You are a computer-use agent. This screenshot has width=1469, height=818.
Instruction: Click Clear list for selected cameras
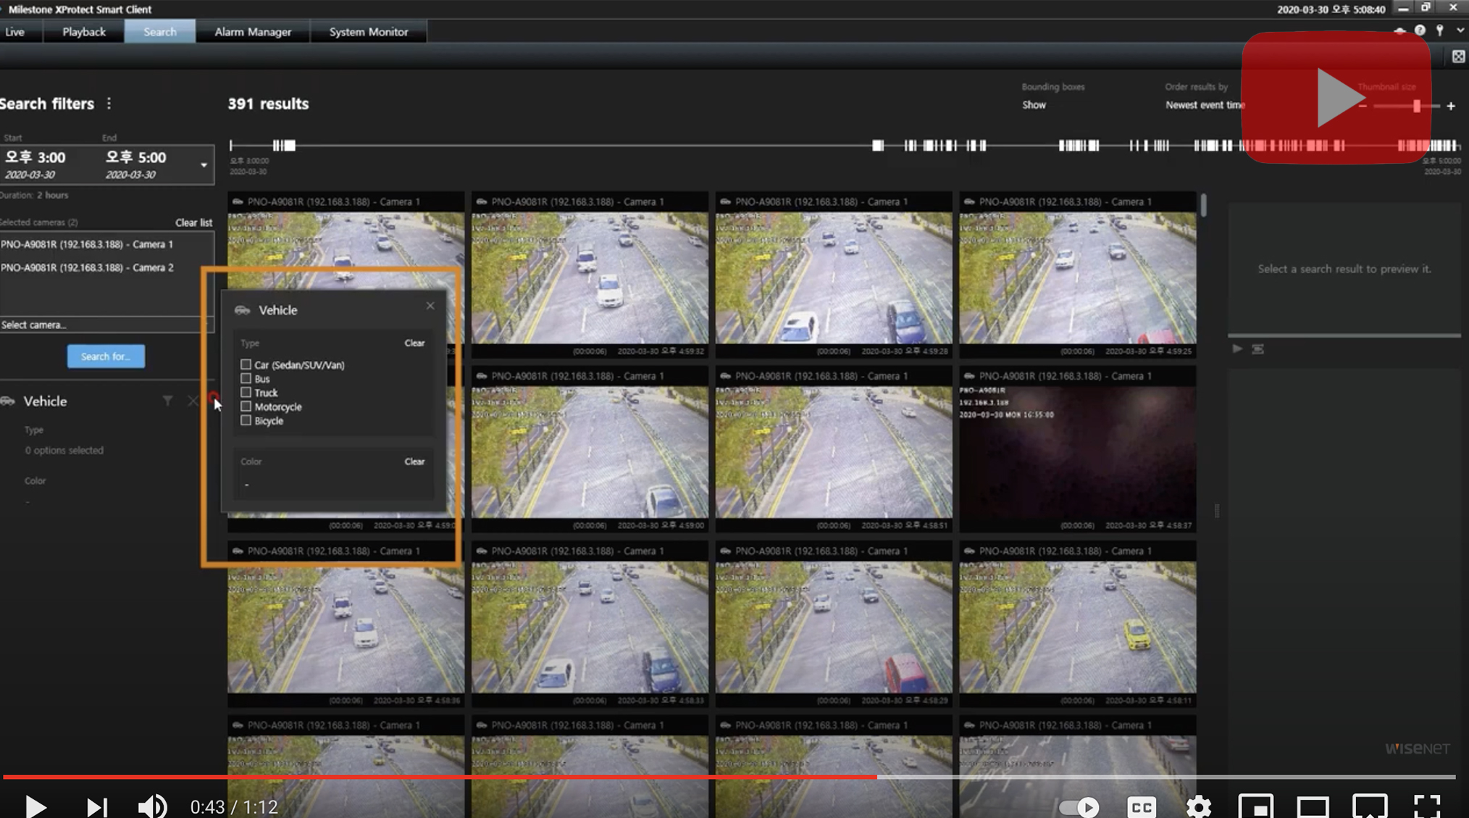193,222
